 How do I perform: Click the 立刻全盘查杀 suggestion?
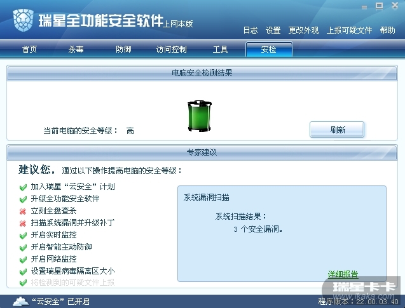[53, 210]
